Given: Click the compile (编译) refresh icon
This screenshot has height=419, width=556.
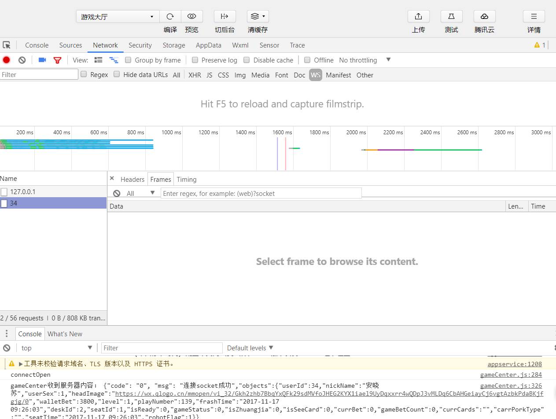Looking at the screenshot, I should (170, 17).
